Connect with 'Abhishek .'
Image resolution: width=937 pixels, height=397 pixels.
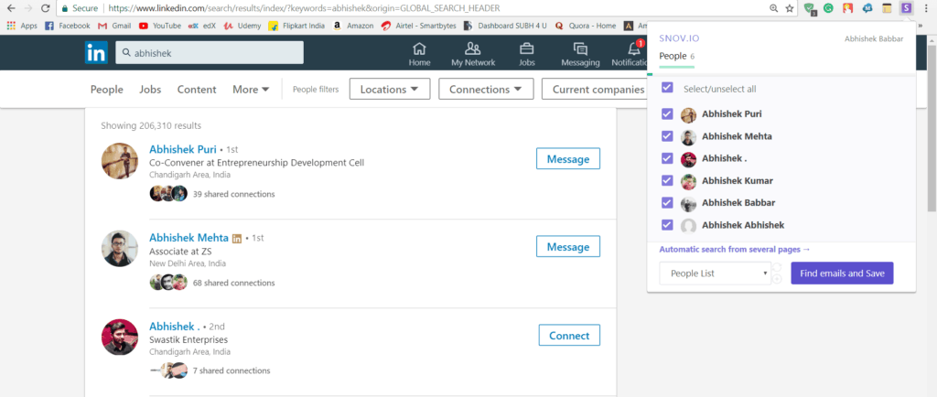click(569, 335)
